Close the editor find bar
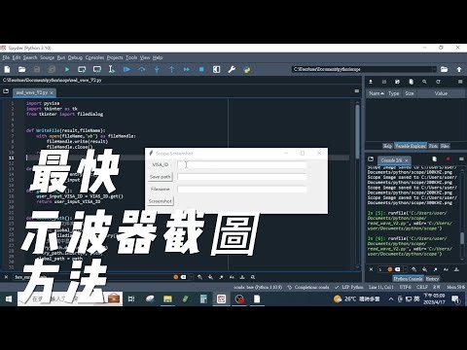 [x=6, y=277]
